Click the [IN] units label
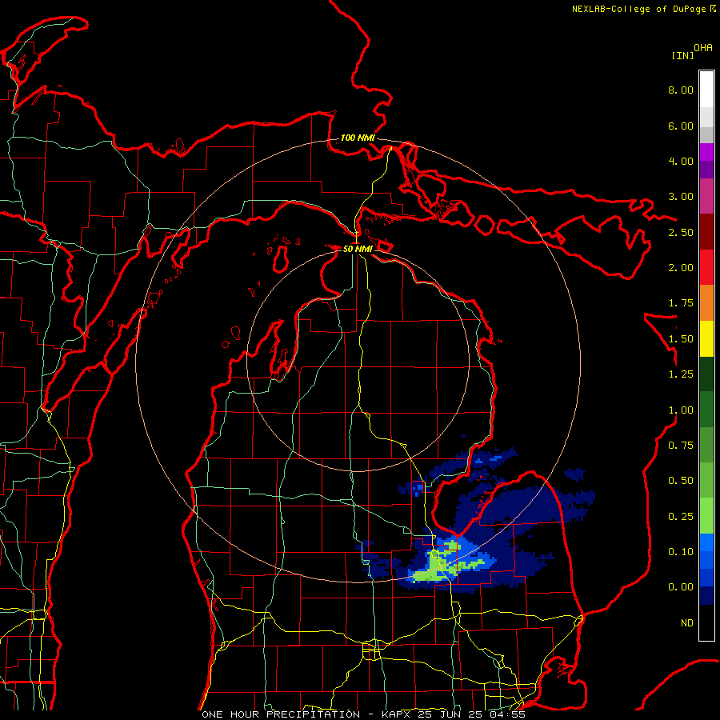720x720 pixels. 682,55
